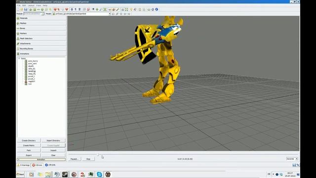Expand the Materials panel
The width and height of the screenshot is (316, 178).
coord(41,18)
